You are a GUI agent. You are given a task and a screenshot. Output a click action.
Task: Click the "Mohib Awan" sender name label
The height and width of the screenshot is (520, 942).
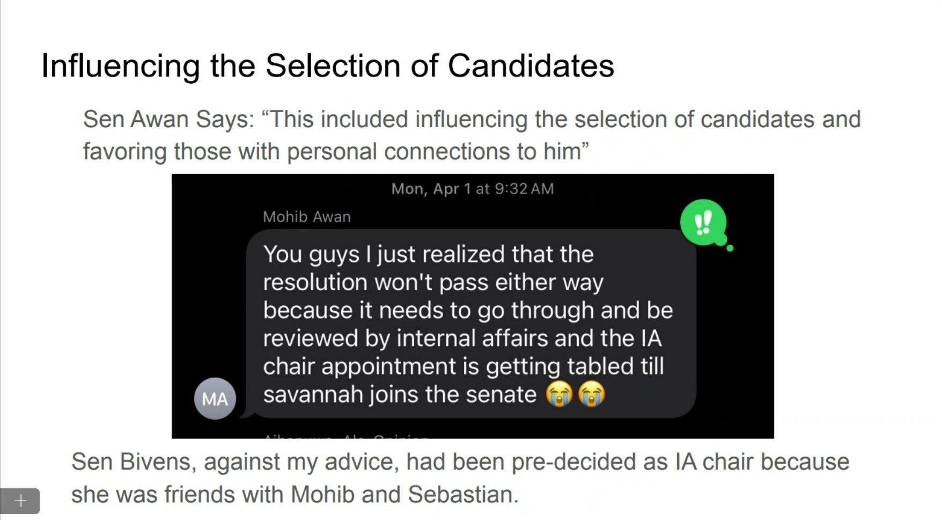point(306,217)
